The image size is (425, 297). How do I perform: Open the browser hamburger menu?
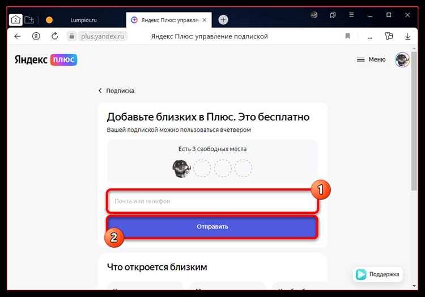point(351,15)
